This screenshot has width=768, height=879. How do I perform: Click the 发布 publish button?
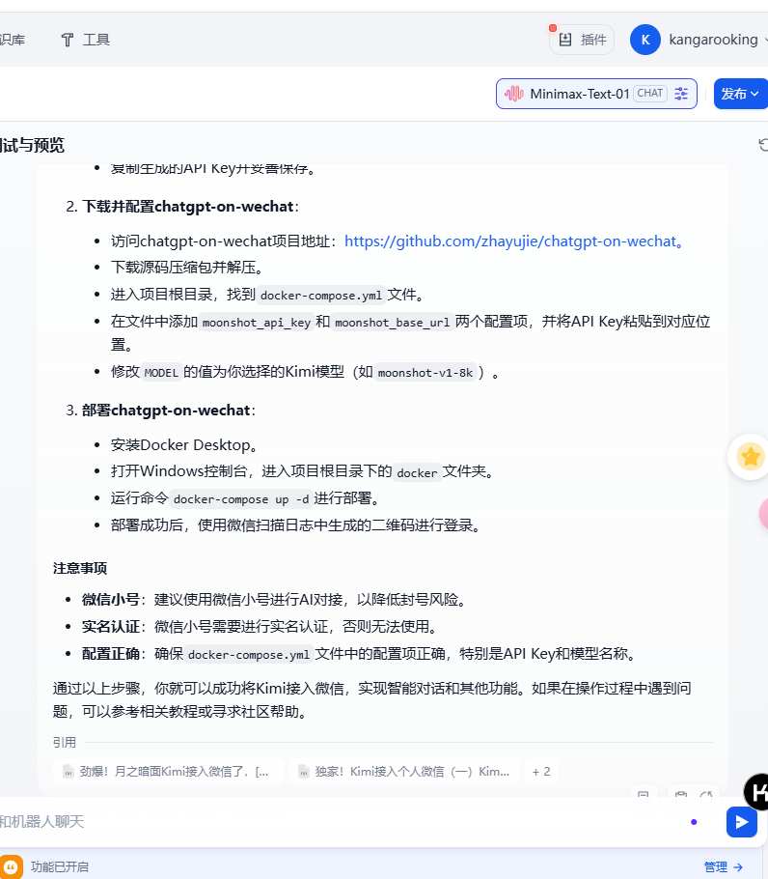[741, 94]
